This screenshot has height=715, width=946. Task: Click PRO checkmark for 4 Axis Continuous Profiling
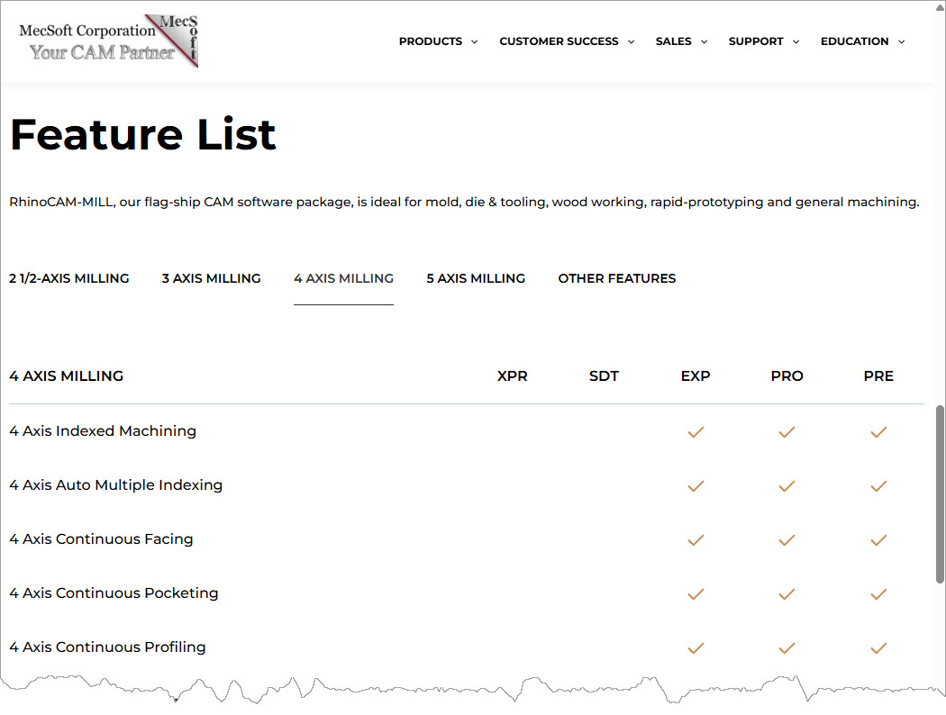787,648
